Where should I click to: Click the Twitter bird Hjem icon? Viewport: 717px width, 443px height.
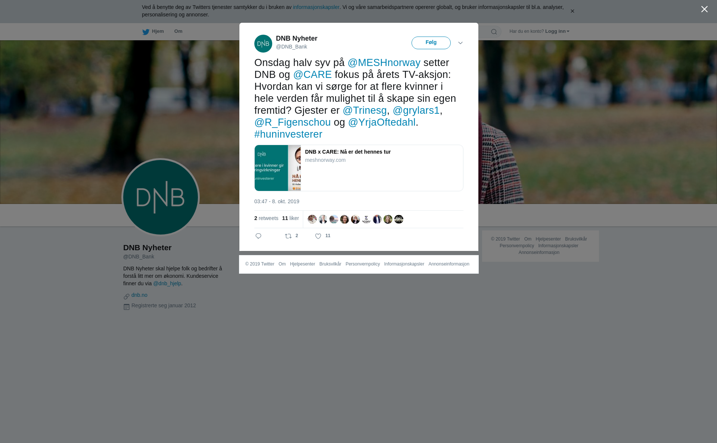[146, 32]
